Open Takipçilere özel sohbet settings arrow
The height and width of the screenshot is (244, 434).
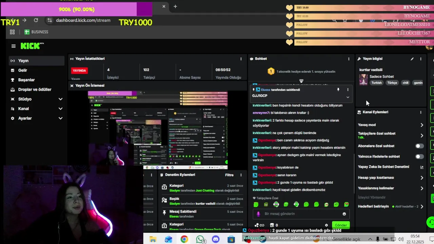pos(422,136)
